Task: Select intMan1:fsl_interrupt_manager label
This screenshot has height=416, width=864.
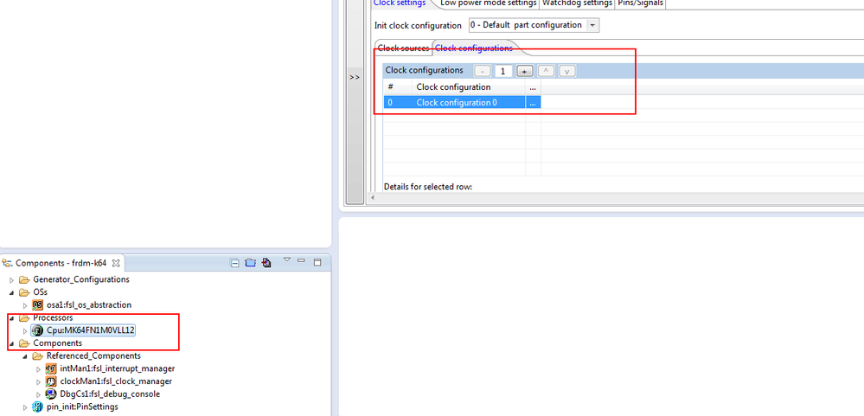Action: click(118, 368)
